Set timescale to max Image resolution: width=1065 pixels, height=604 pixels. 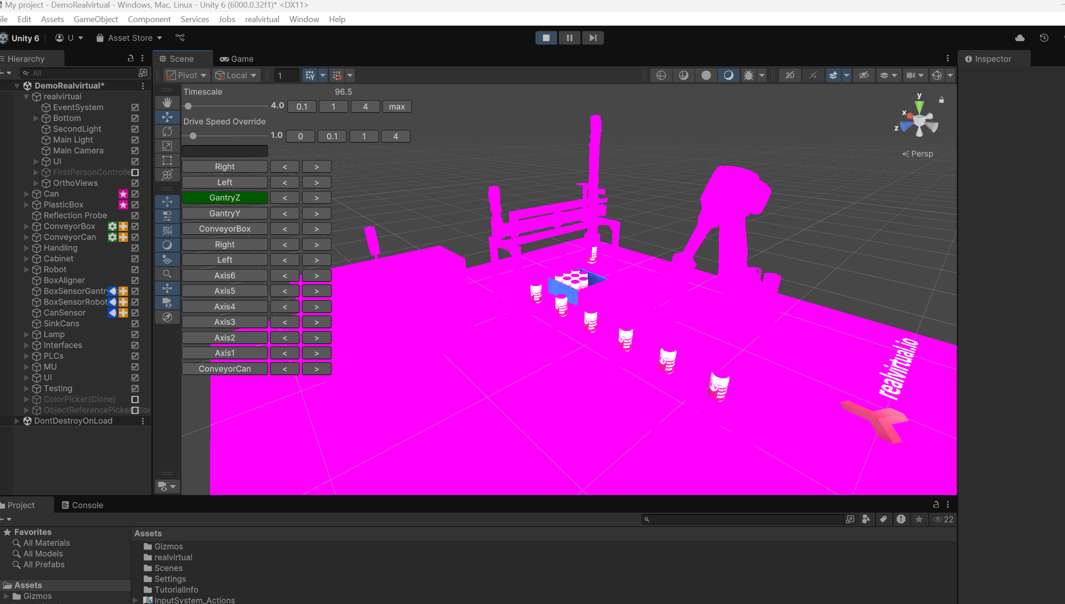coord(397,106)
